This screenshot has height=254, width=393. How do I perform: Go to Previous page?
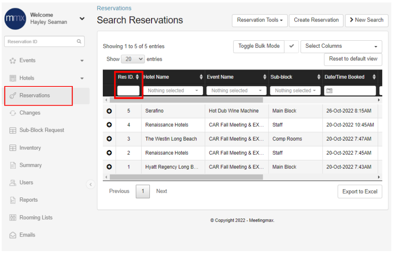click(119, 191)
